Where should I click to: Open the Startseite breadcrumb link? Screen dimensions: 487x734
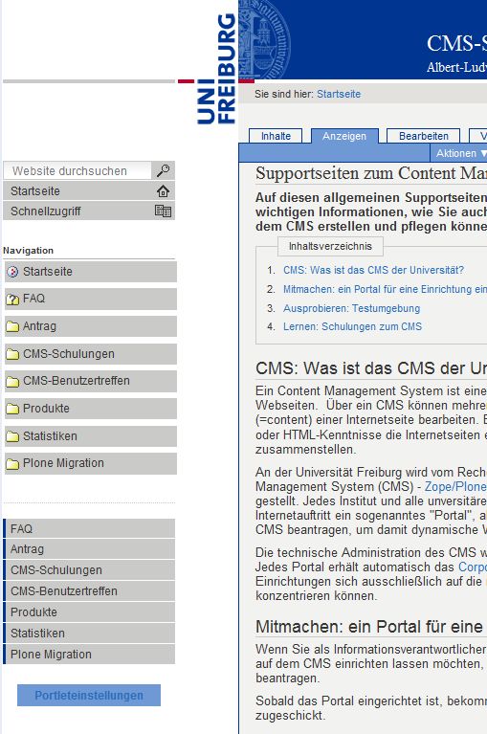coord(339,94)
